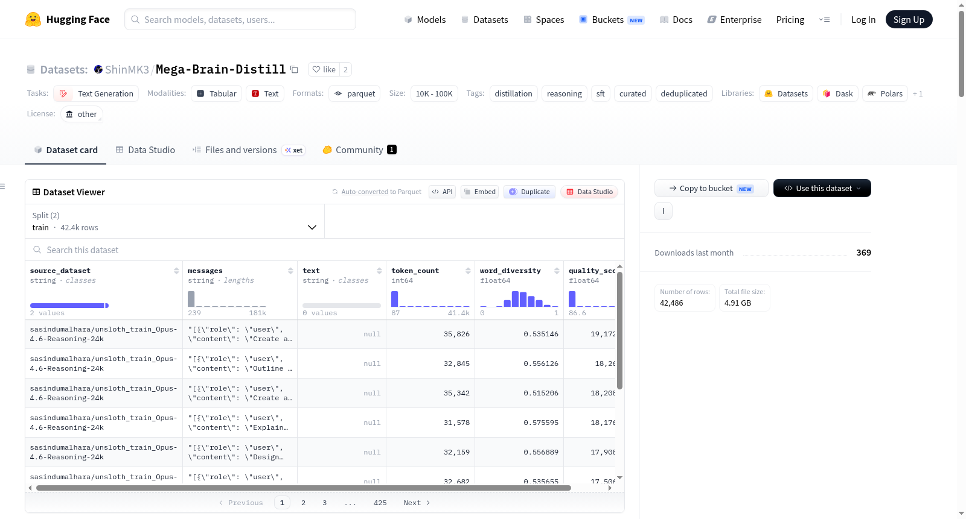
Task: Select the Tabular modality tag
Action: tap(217, 93)
